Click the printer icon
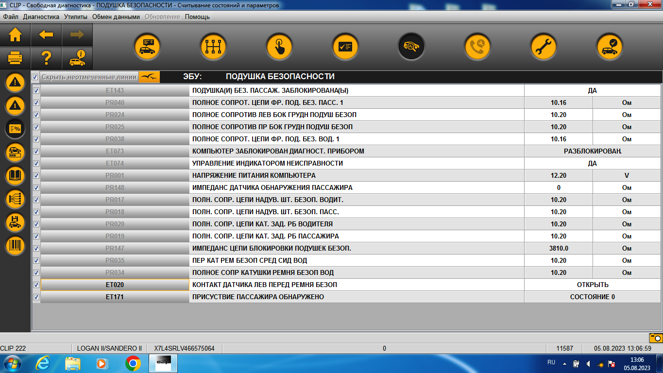Image resolution: width=663 pixels, height=373 pixels. [x=15, y=59]
